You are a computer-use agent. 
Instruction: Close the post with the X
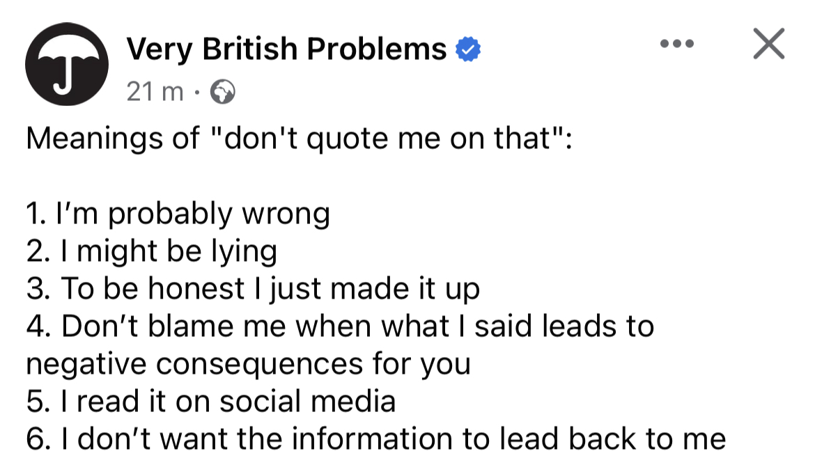click(768, 44)
